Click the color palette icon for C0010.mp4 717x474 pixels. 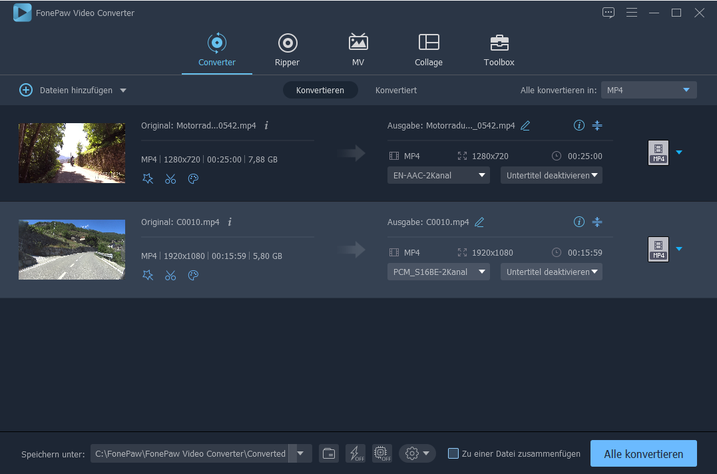tap(193, 275)
